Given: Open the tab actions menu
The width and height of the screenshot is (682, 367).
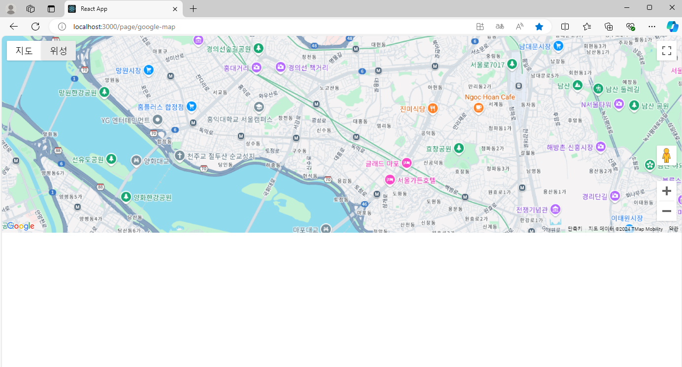Looking at the screenshot, I should pos(51,9).
